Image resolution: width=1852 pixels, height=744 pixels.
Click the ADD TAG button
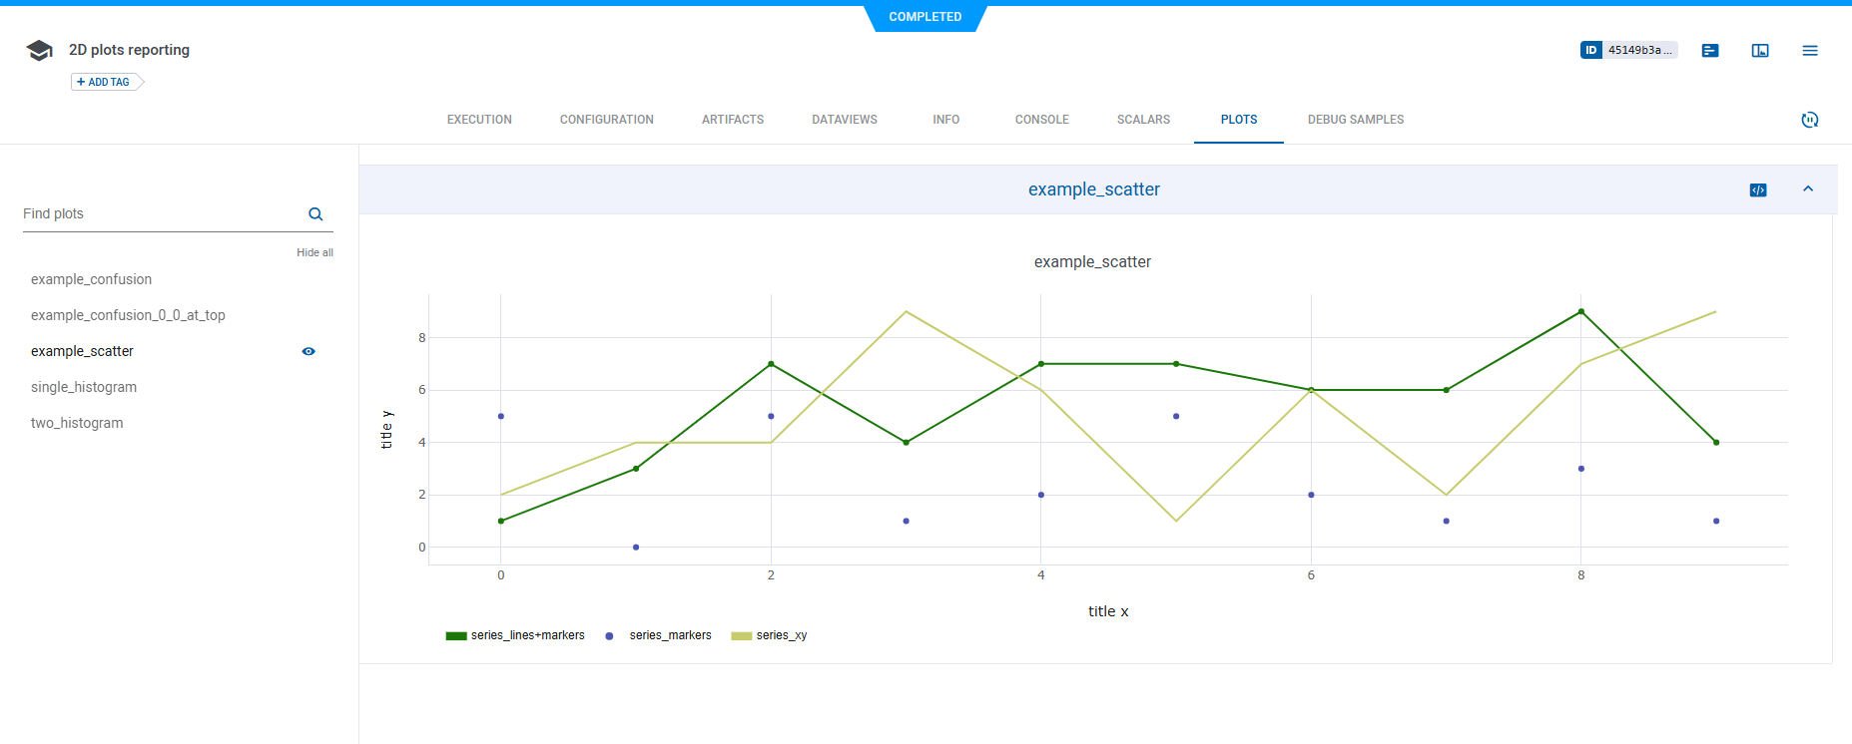[104, 82]
